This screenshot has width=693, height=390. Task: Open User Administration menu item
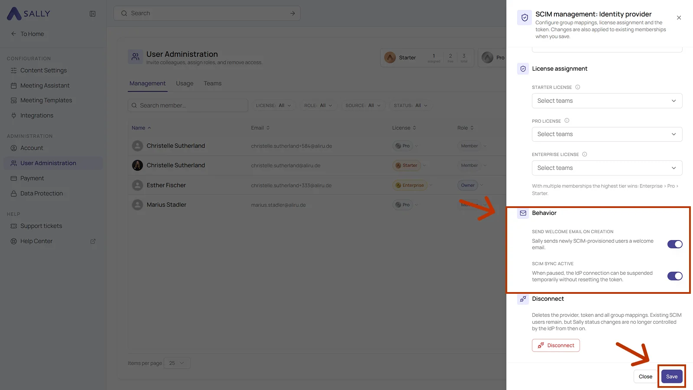click(x=53, y=163)
